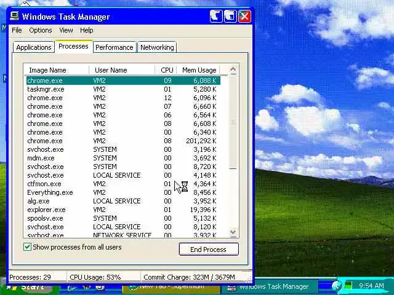Select the spoolsv.exe process row
The image size is (394, 295).
coord(123,218)
